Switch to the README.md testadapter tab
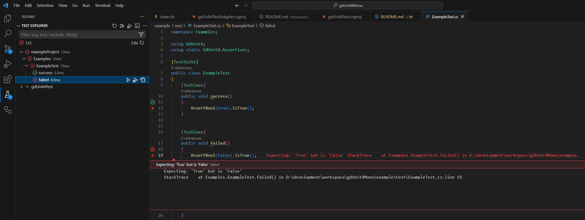This screenshot has height=220, width=585. tap(286, 17)
